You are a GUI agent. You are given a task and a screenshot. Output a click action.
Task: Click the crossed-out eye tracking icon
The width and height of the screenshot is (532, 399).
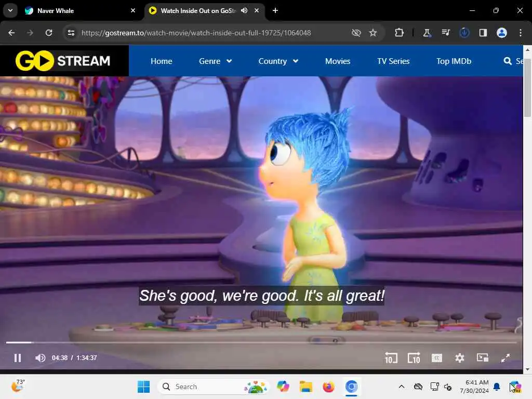coord(356,33)
